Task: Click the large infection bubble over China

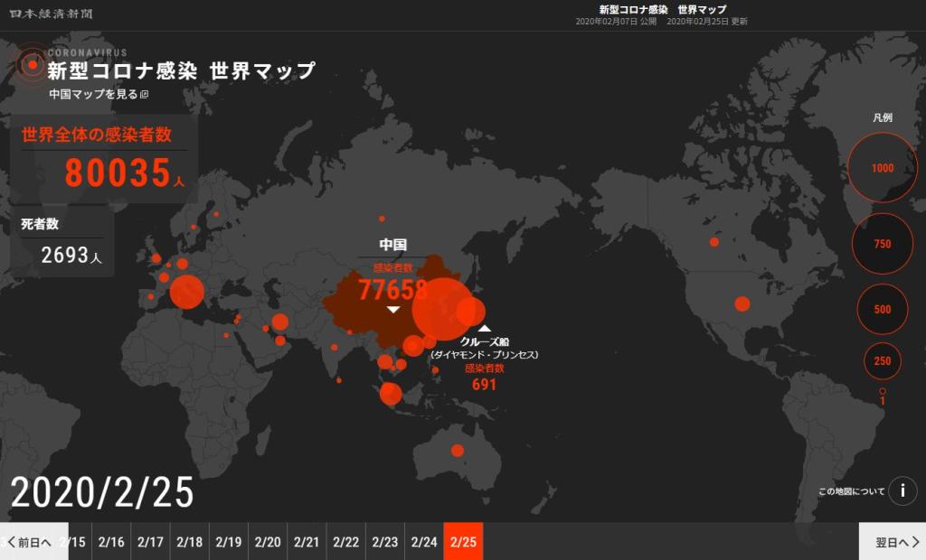Action: [x=442, y=309]
